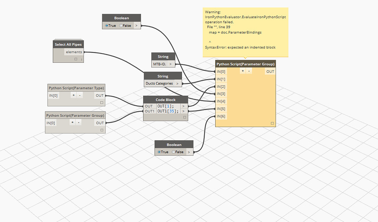This screenshot has height=222, width=378.
Task: Click the chevron next to OUT1[35] on Code Block
Action: [183, 111]
